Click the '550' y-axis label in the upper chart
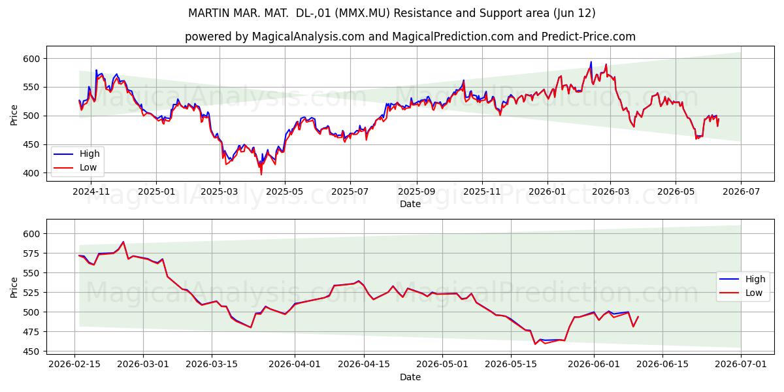The width and height of the screenshot is (784, 392). point(33,87)
